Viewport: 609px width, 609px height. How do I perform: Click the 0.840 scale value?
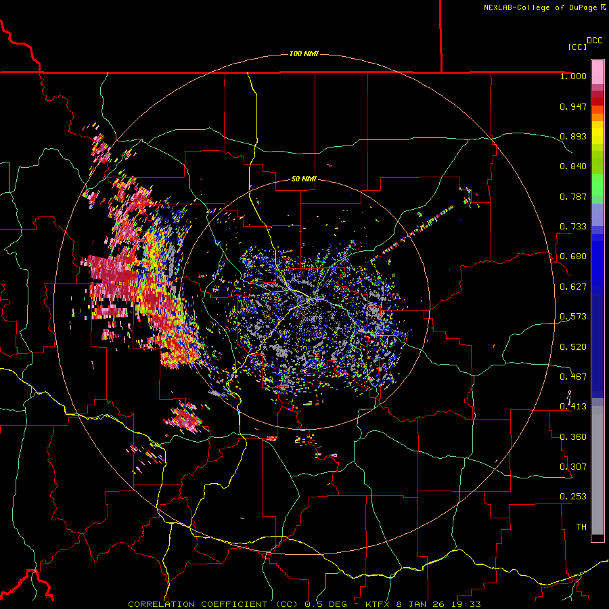[573, 166]
